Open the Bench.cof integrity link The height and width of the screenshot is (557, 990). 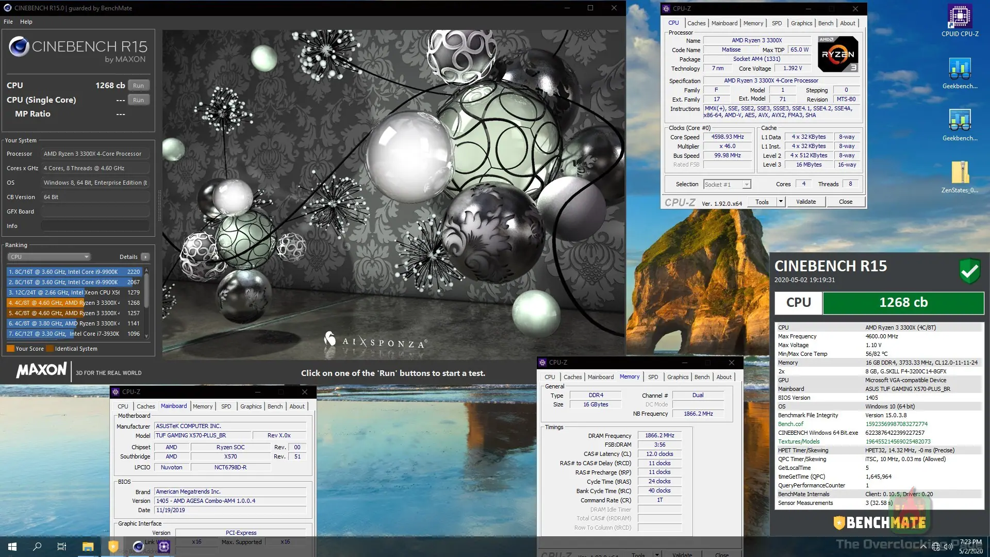coord(790,424)
